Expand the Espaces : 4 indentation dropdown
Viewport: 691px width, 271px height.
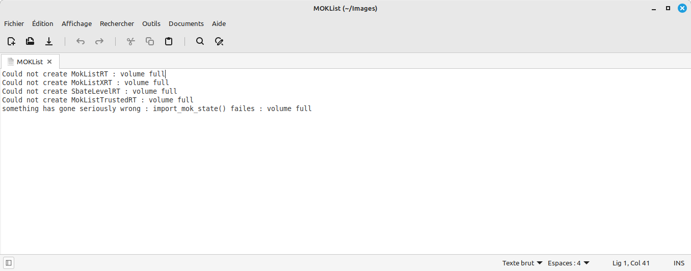click(569, 263)
